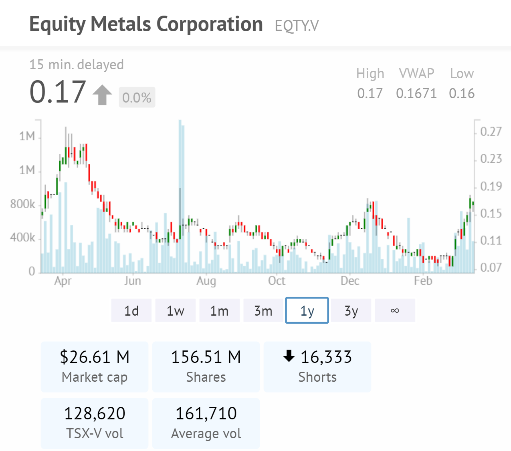The height and width of the screenshot is (451, 511).
Task: Click the Dec label on chart axis
Action: [350, 281]
